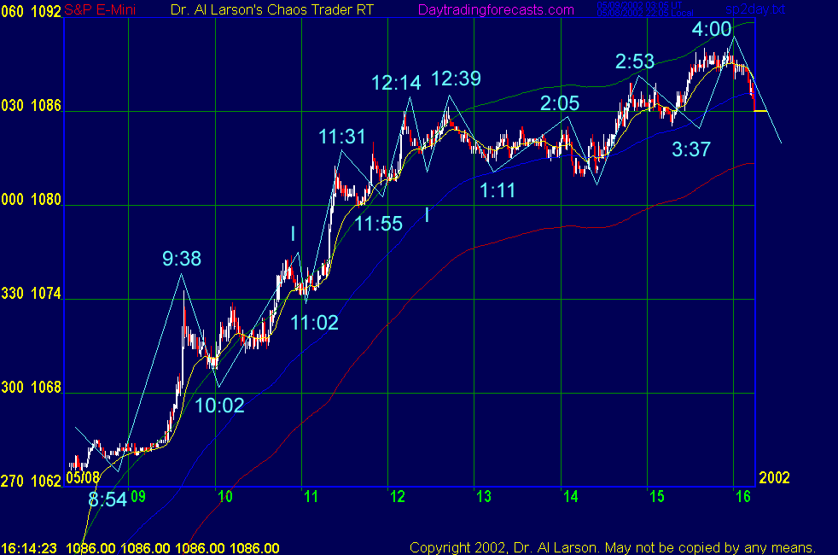This screenshot has width=838, height=555.
Task: Click the 8:54 opening time label
Action: pyautogui.click(x=108, y=500)
